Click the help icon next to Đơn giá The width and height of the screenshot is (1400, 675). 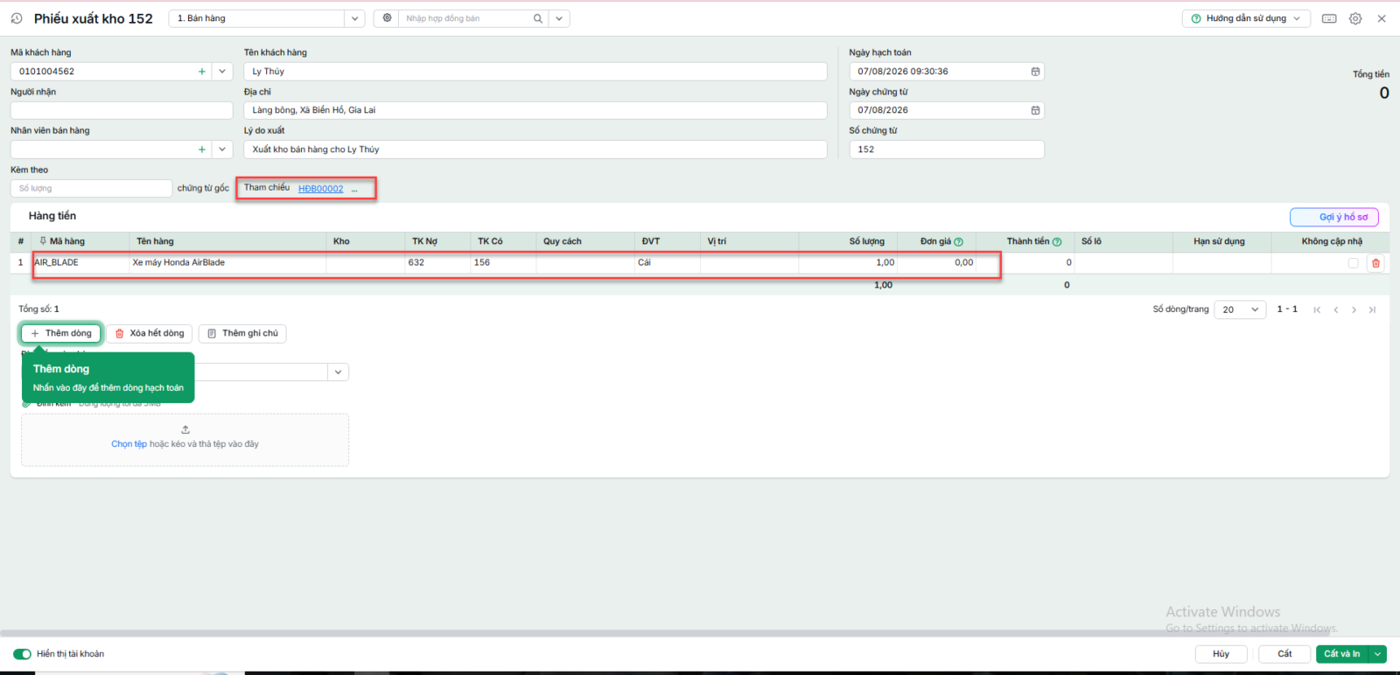[x=958, y=242]
